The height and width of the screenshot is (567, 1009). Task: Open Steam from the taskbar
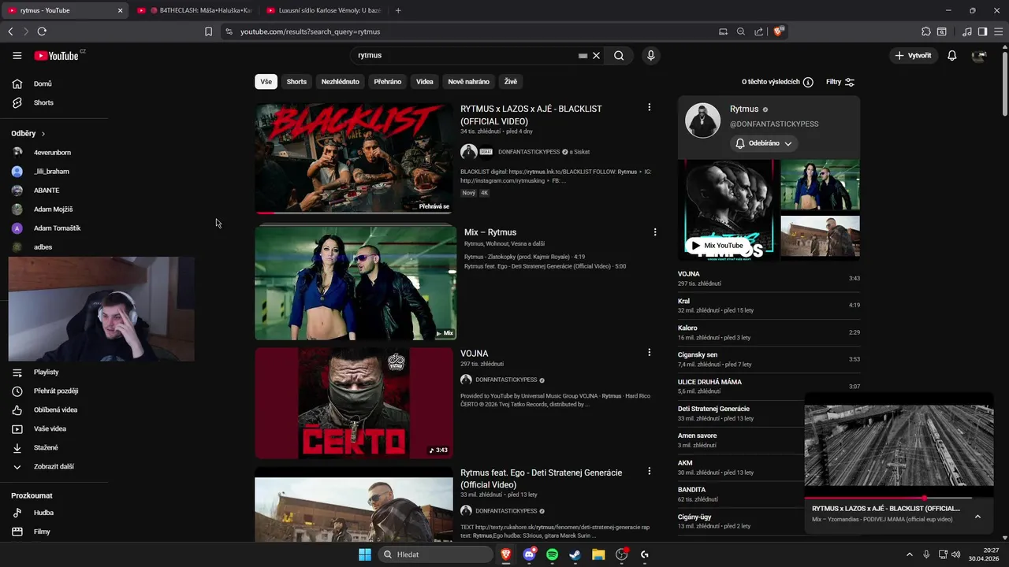575,554
